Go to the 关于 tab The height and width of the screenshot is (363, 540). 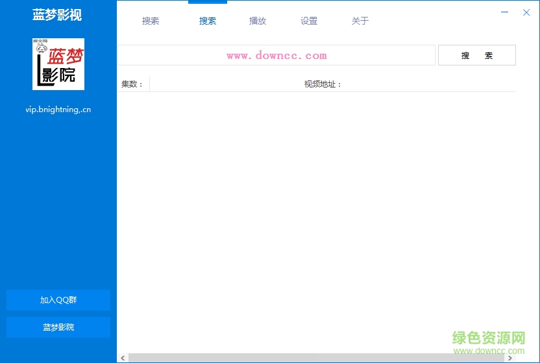point(360,21)
